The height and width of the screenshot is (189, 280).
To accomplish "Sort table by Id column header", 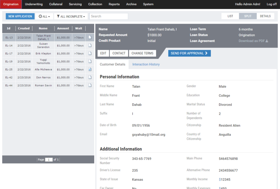I will [9, 28].
